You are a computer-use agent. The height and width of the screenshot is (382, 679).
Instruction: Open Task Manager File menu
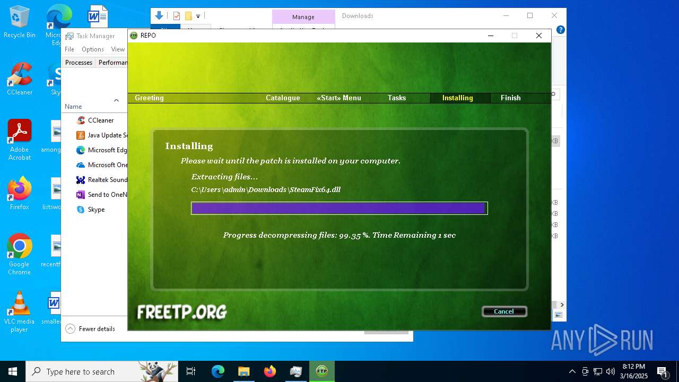pos(69,49)
